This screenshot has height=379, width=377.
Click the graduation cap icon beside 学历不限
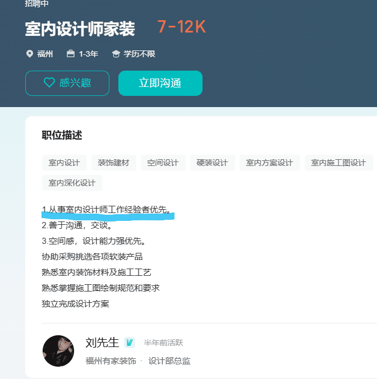click(116, 54)
